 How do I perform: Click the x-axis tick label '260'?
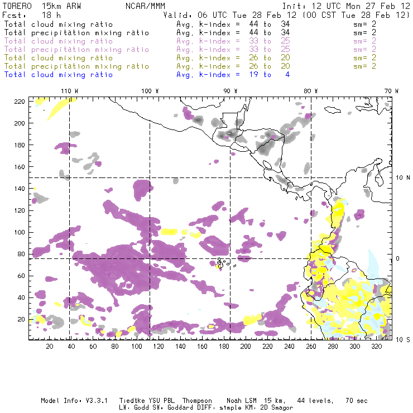pos(311,347)
